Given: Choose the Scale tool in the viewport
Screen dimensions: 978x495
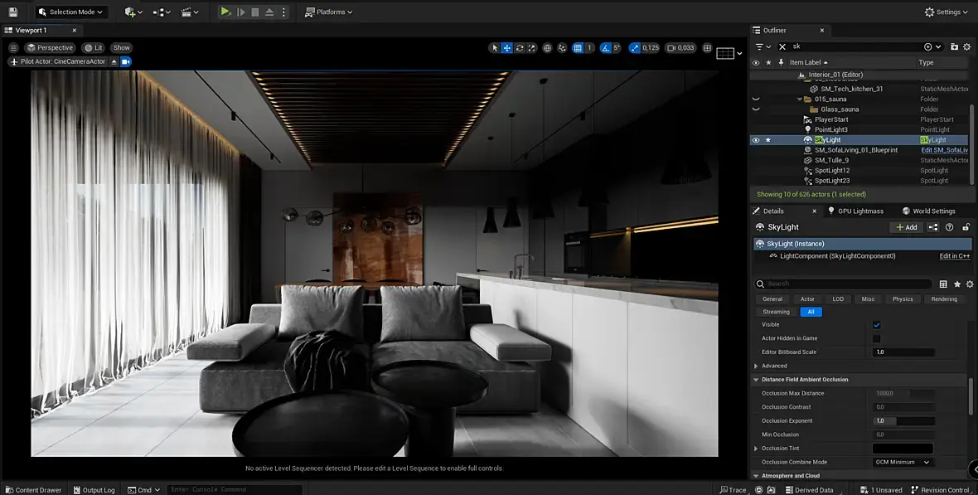Looking at the screenshot, I should tap(531, 48).
